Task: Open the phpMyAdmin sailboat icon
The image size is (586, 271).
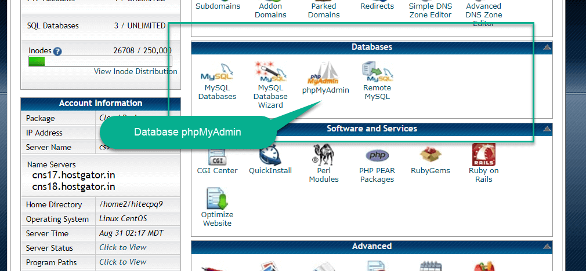Action: (324, 73)
